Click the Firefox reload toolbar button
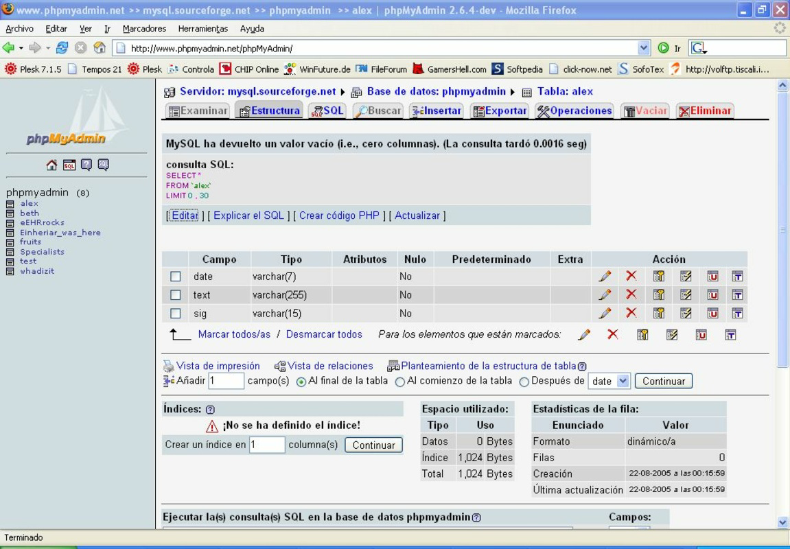Viewport: 790px width, 549px height. coord(62,48)
